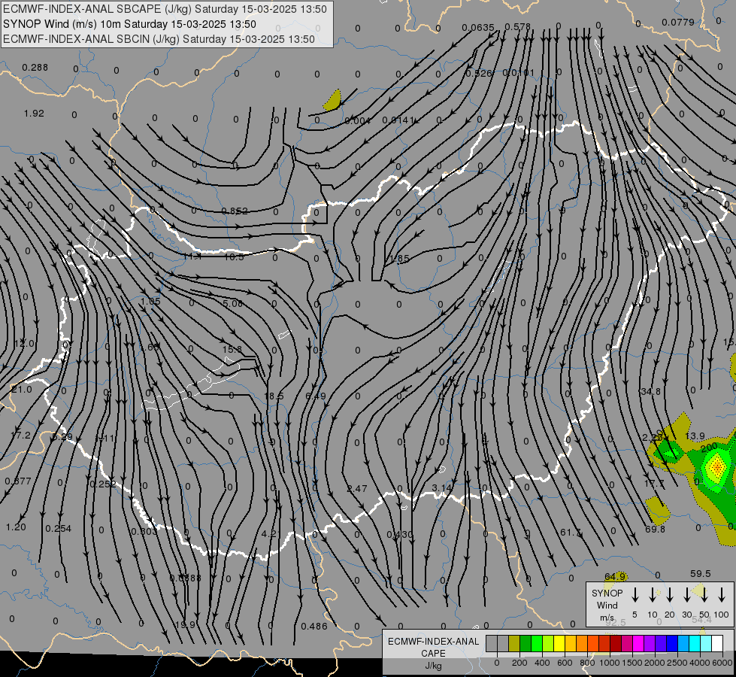Select the bright magenta CAPE legend swatch
Screen dimensions: 736x677
[638, 644]
